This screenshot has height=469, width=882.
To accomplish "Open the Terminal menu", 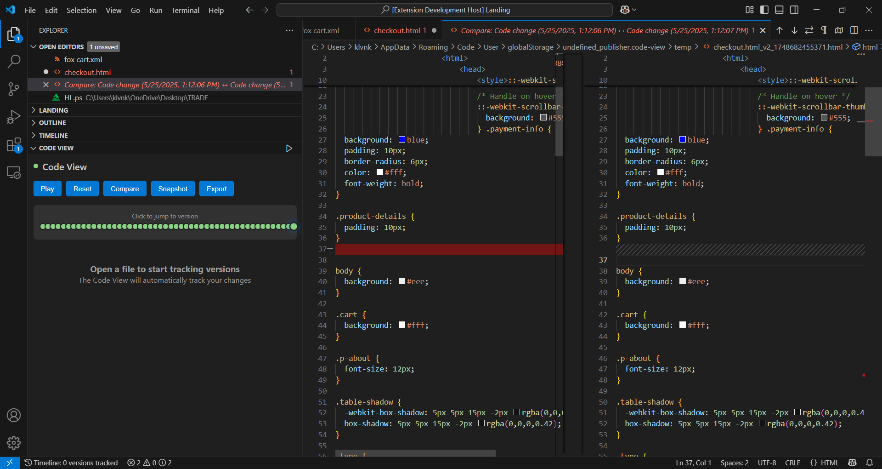I will [185, 10].
